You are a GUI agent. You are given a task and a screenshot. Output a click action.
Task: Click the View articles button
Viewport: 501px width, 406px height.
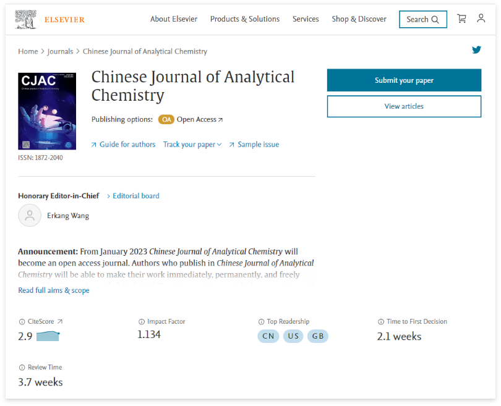[404, 106]
